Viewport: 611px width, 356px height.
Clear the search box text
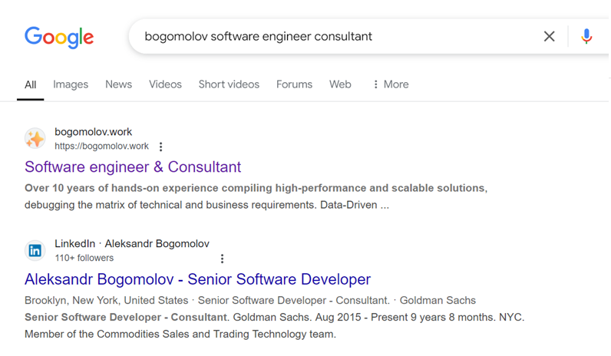tap(549, 36)
